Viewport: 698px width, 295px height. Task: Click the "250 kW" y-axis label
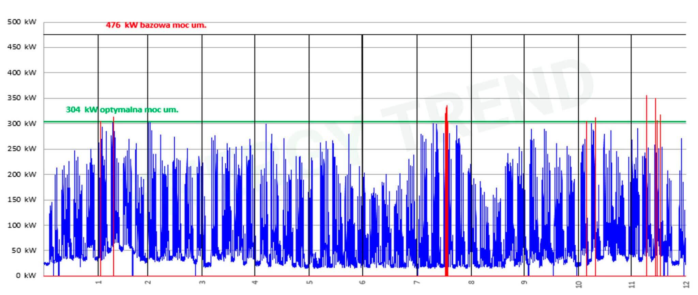tap(21, 149)
